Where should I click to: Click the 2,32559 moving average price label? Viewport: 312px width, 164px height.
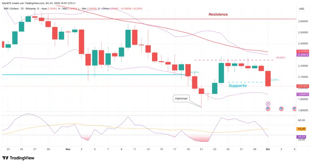(303, 51)
